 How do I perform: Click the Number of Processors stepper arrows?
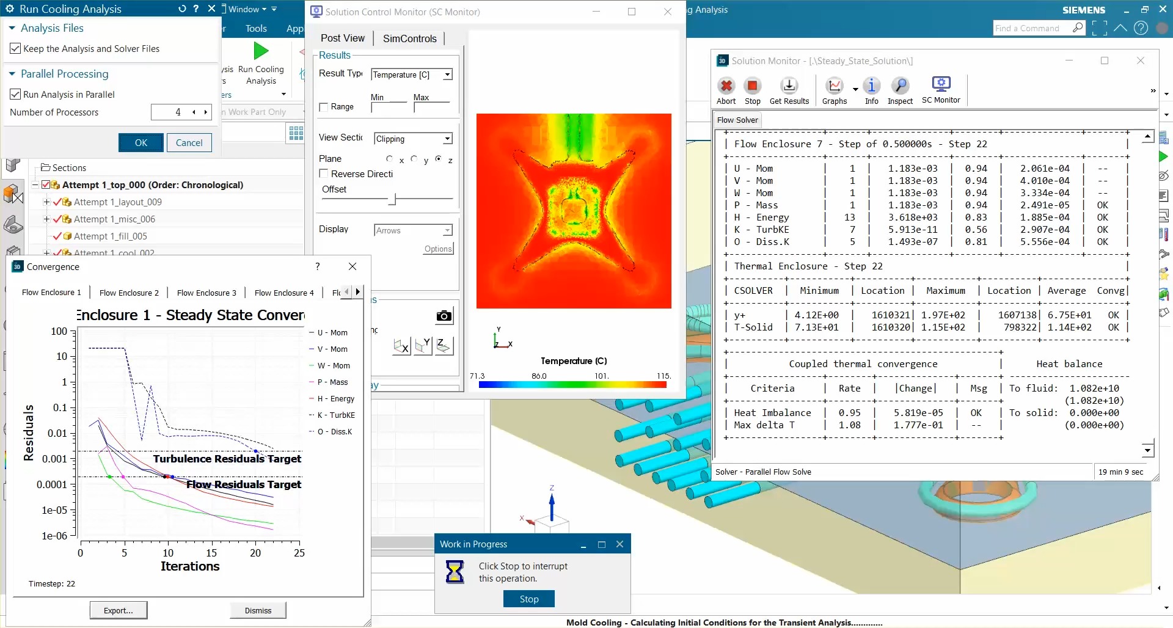click(x=200, y=112)
